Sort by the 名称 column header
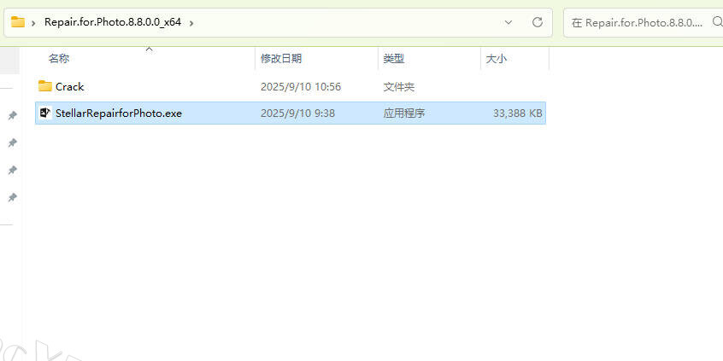The height and width of the screenshot is (361, 723). click(x=59, y=59)
